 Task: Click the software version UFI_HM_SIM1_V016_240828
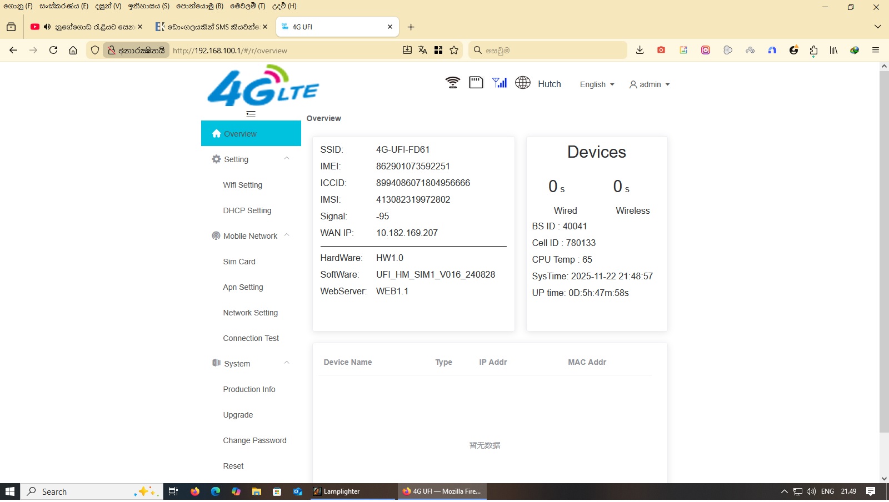click(x=436, y=274)
